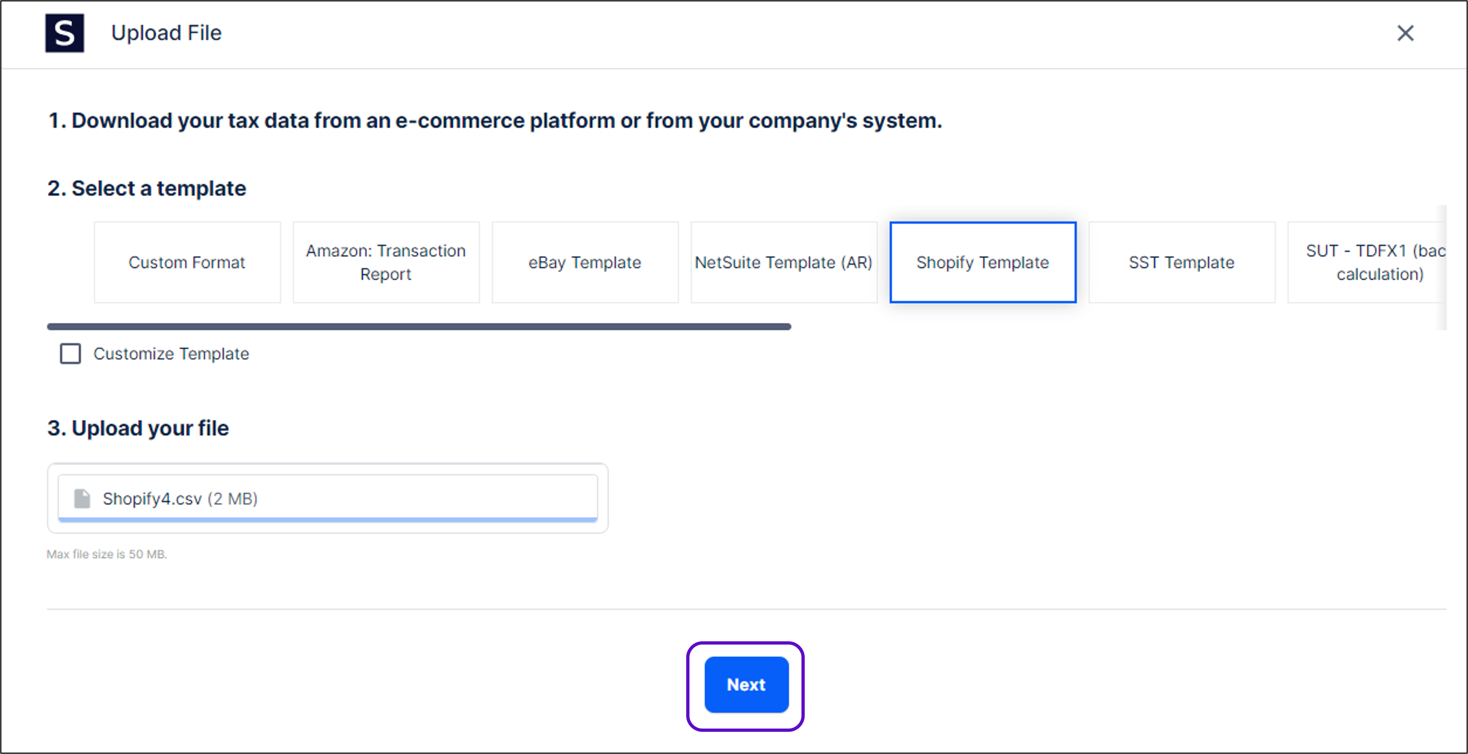Click the Select a template heading
The image size is (1468, 754).
pos(147,189)
